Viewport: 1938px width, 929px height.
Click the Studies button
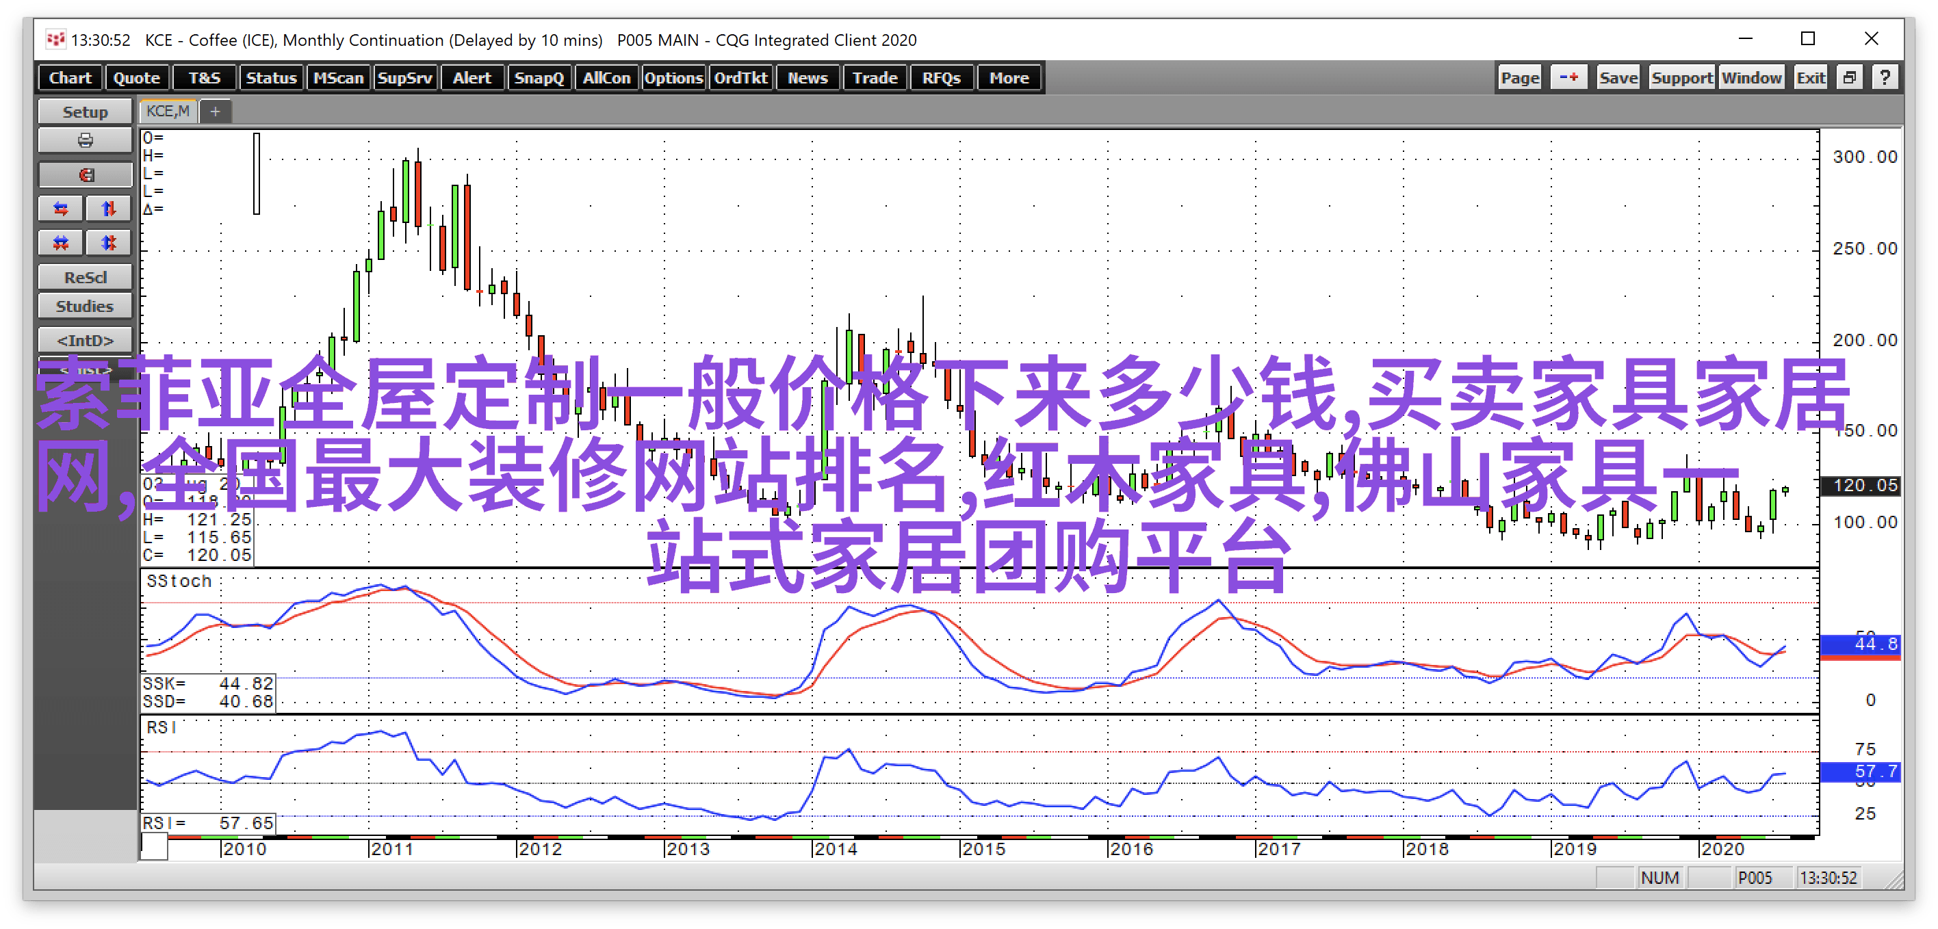point(85,306)
